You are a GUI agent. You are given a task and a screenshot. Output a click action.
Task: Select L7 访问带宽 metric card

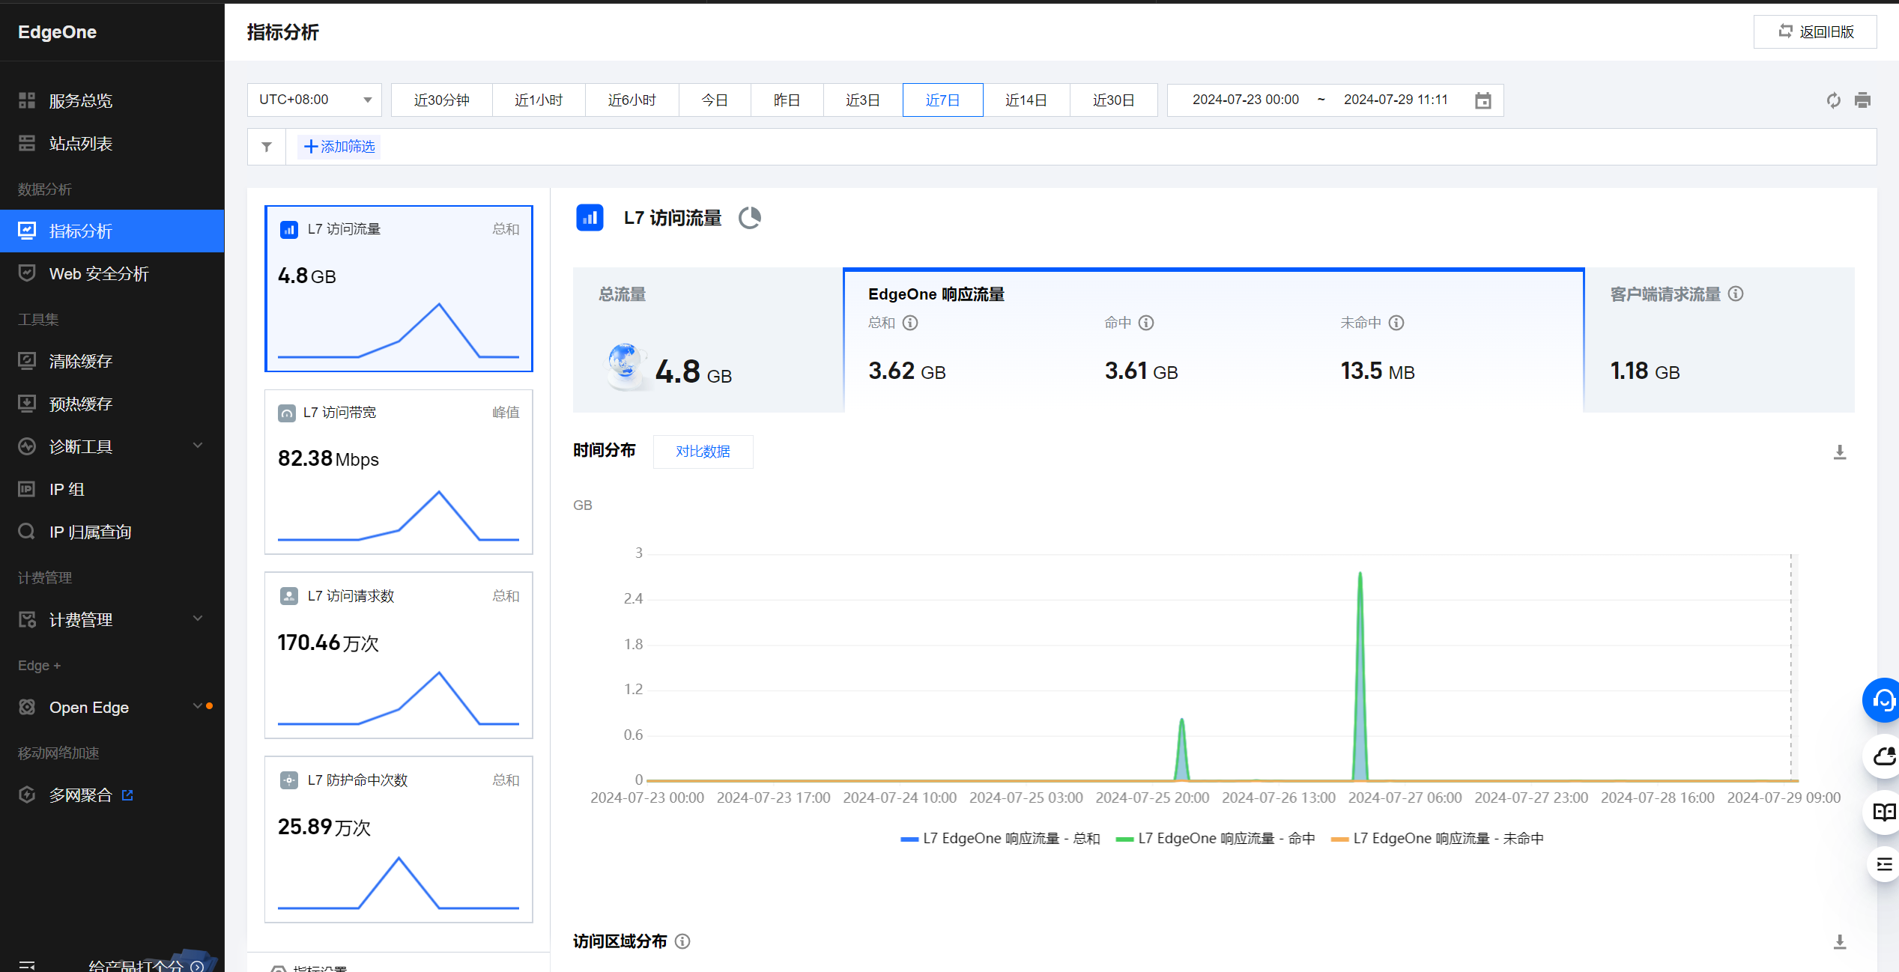point(399,472)
